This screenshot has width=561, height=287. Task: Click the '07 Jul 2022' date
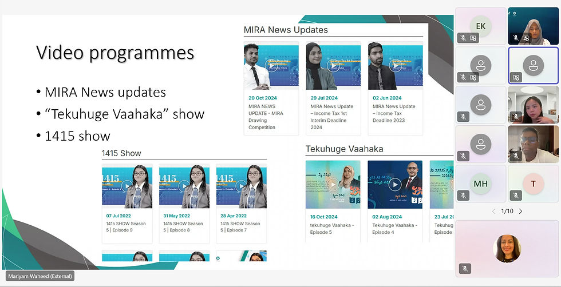pos(118,216)
